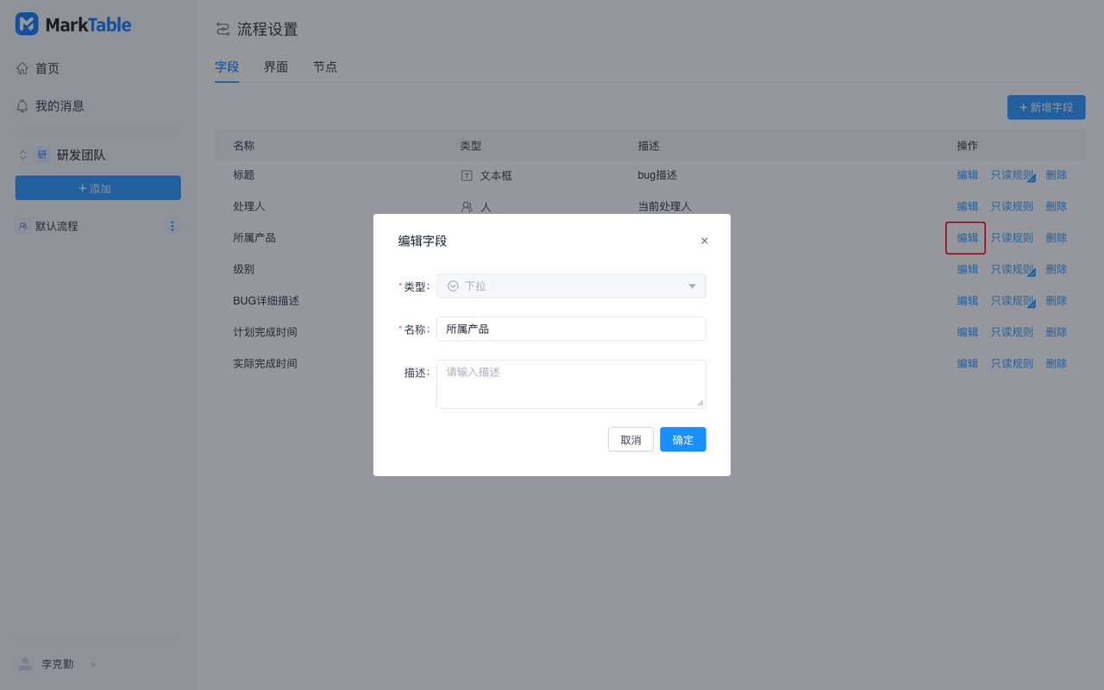Click the 文本框 type icon in 标题 row
Screen dimensions: 1104x690
tap(467, 175)
